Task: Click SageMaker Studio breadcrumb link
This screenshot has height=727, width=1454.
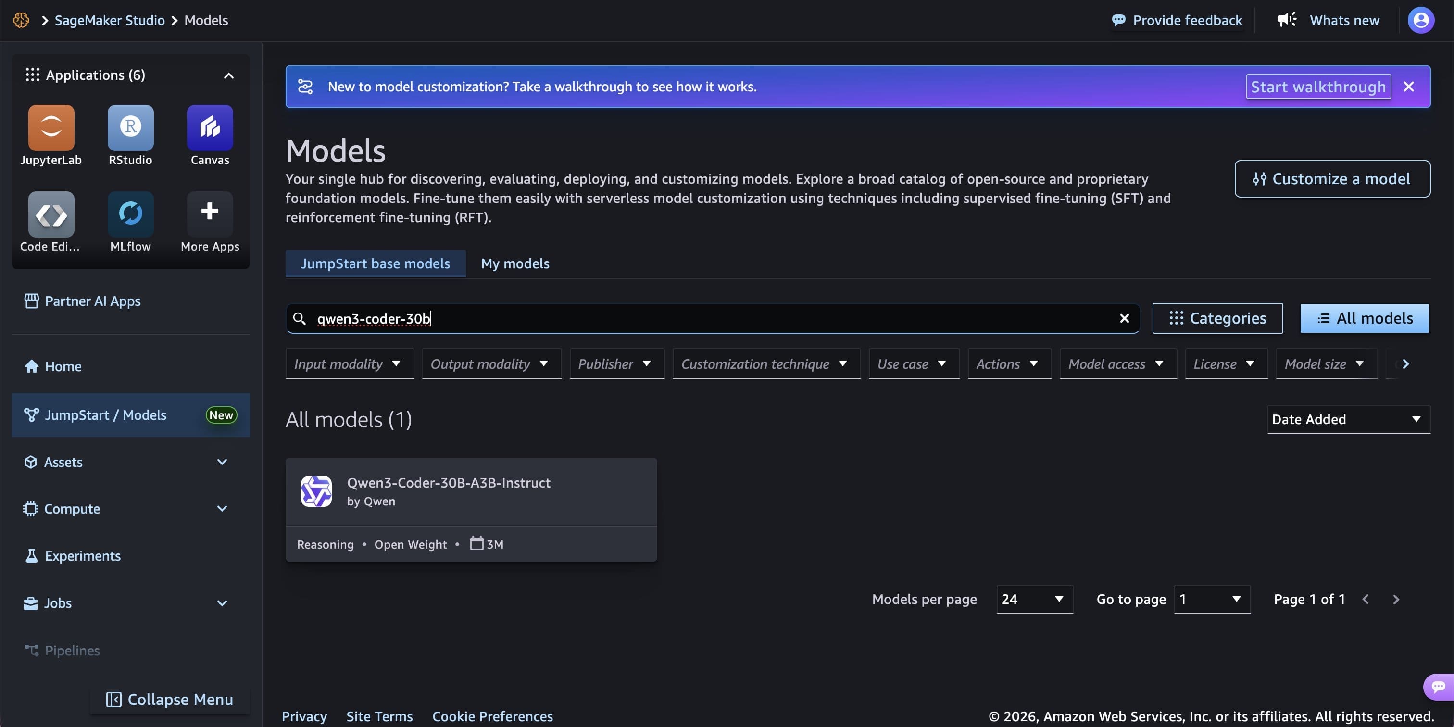Action: tap(110, 20)
